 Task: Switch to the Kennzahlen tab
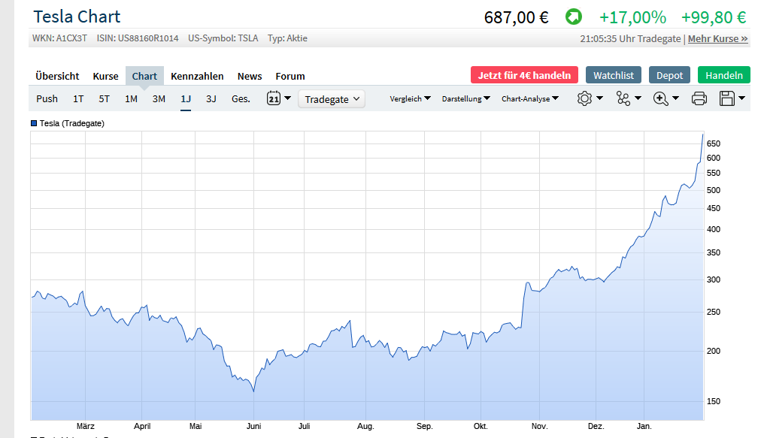tap(197, 76)
